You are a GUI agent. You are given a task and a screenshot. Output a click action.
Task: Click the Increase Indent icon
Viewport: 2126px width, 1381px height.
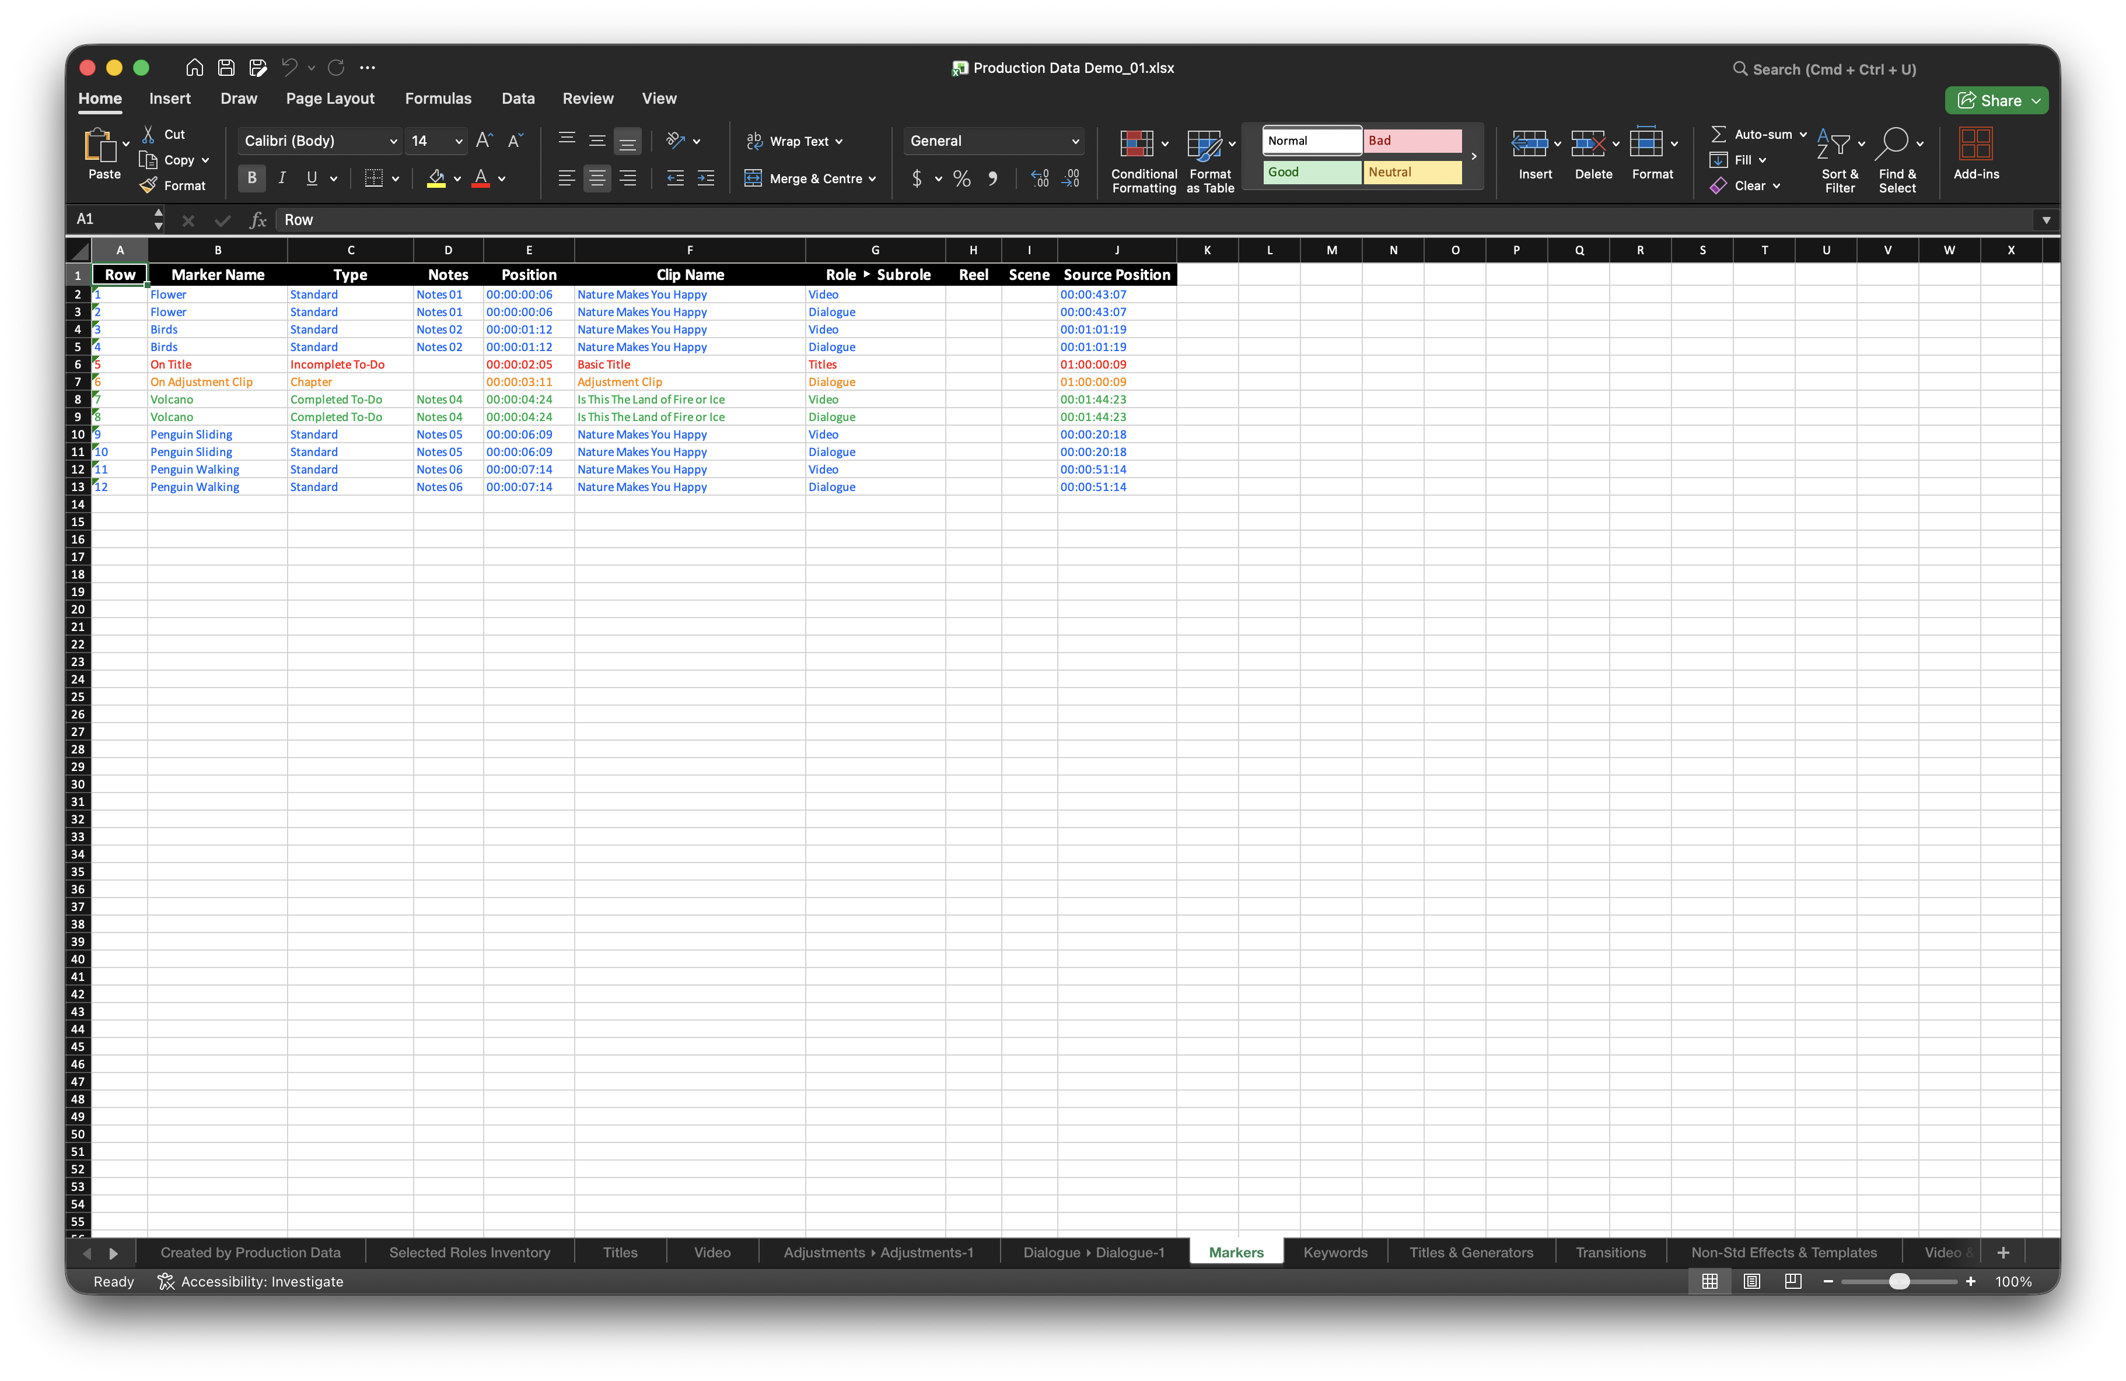706,178
